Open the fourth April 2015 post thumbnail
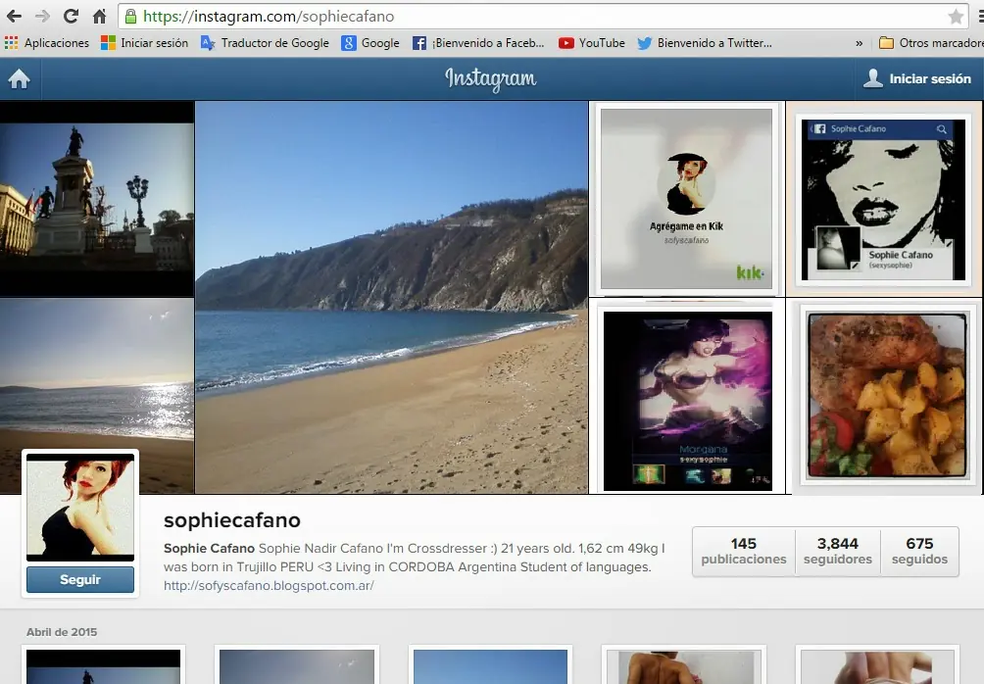 [684, 665]
